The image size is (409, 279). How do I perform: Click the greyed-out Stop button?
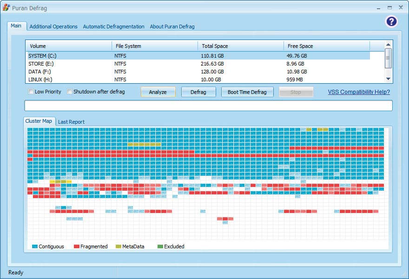tap(296, 92)
